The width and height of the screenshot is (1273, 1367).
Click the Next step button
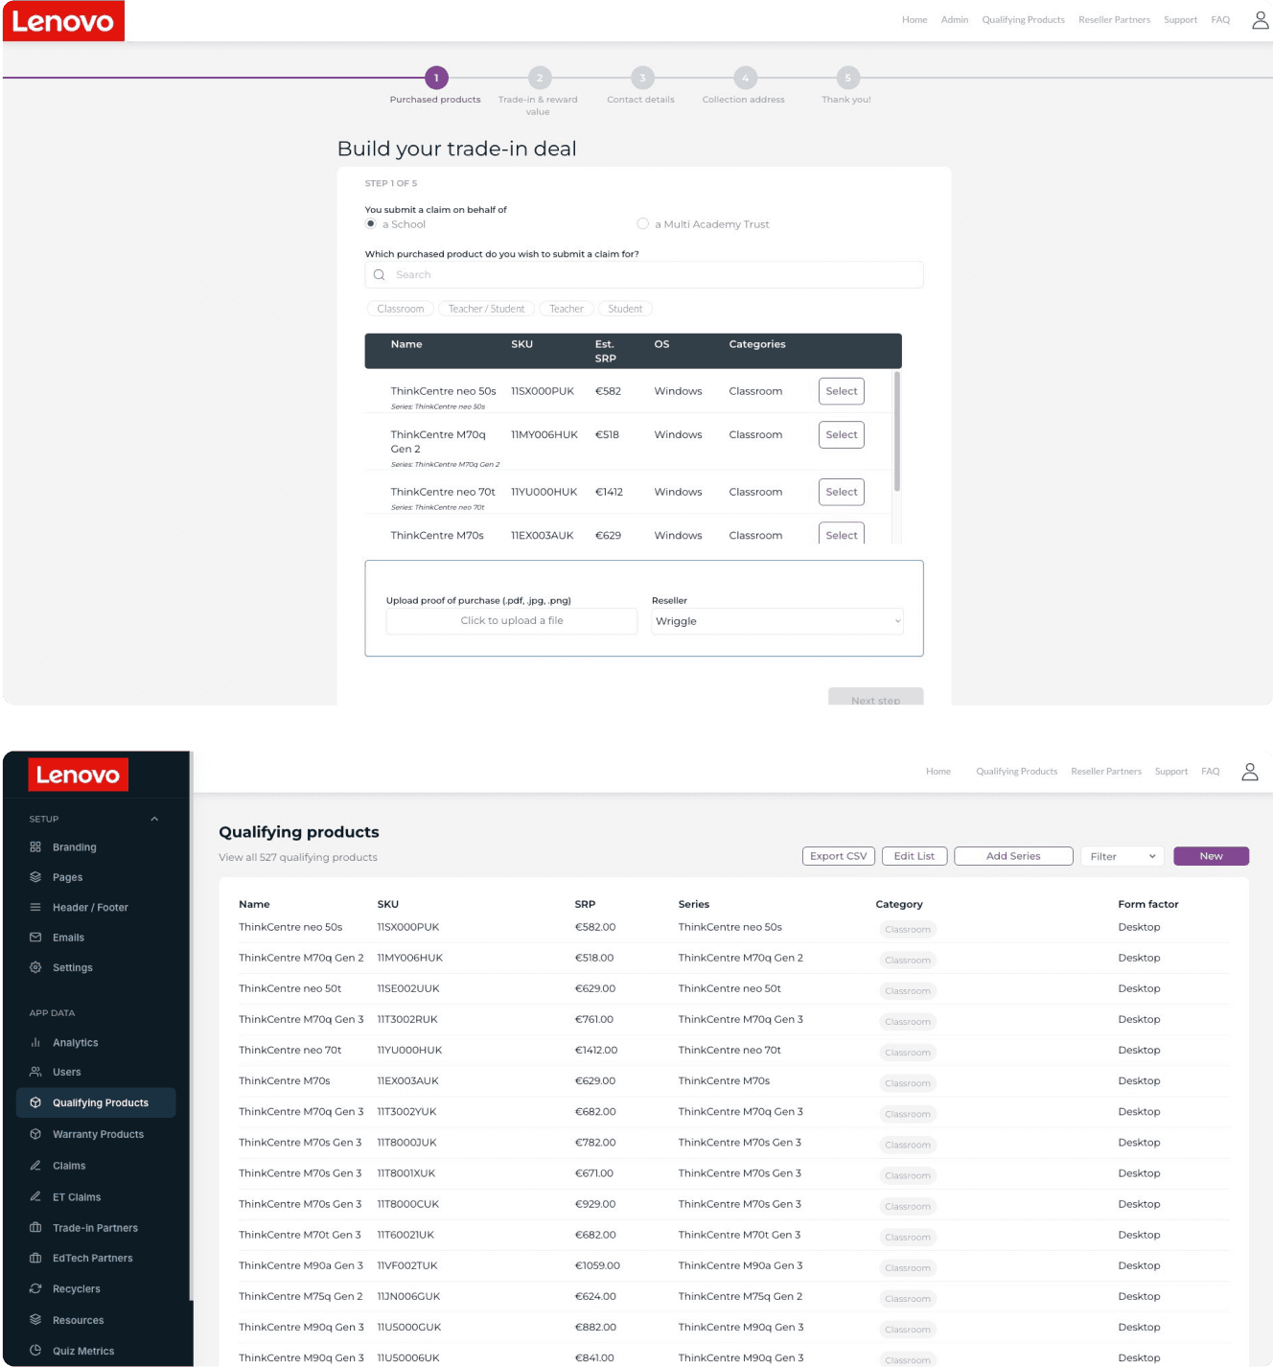[x=876, y=697]
